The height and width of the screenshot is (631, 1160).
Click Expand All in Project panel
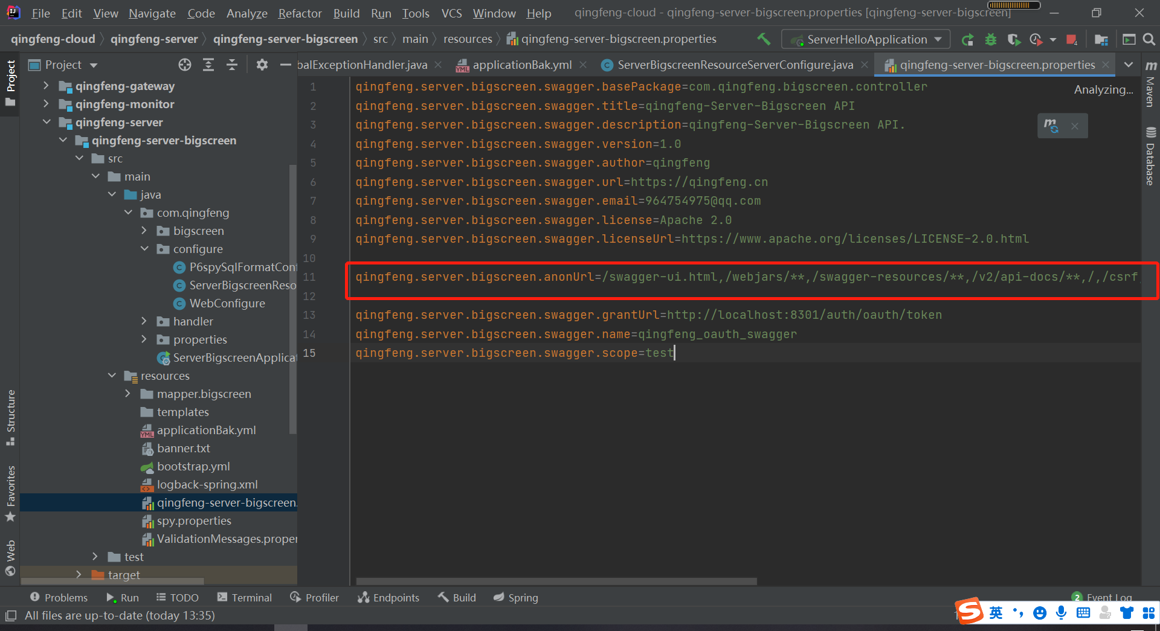[x=208, y=65]
